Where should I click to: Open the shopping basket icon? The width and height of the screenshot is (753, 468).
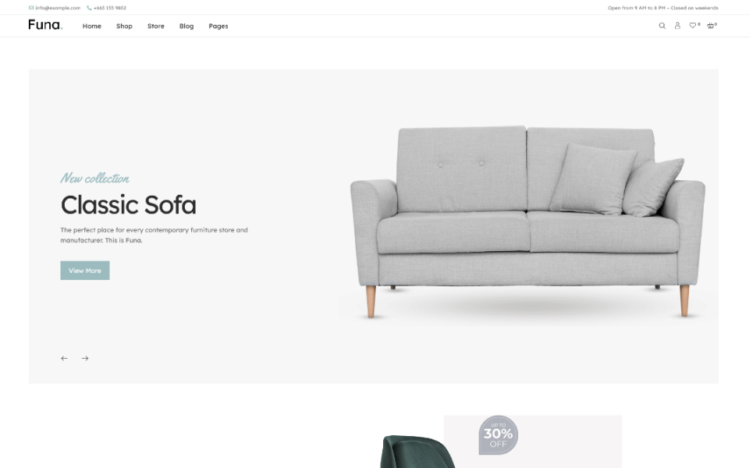click(710, 26)
